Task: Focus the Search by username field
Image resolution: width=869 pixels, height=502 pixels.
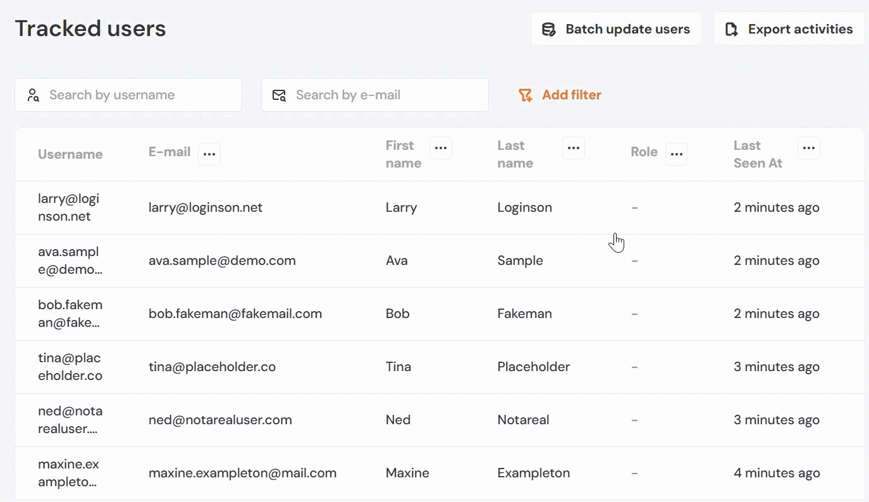Action: pos(139,95)
